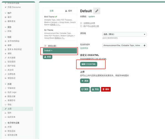Click the icon beside 表情符号

(6, 100)
